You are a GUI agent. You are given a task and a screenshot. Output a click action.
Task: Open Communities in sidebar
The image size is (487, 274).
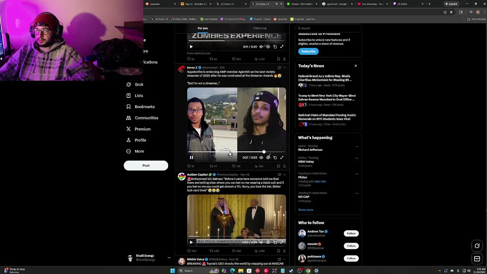142,118
